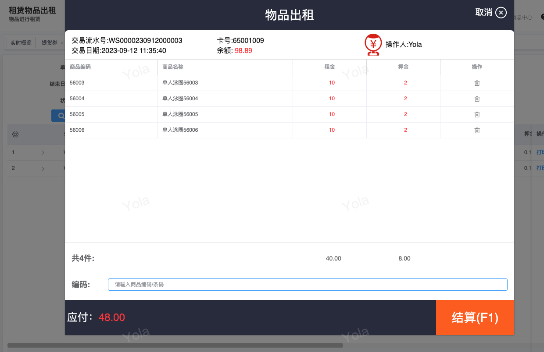Screen dimensions: 544x352
Task: Click the blue magnifier search button
Action: tap(58, 116)
